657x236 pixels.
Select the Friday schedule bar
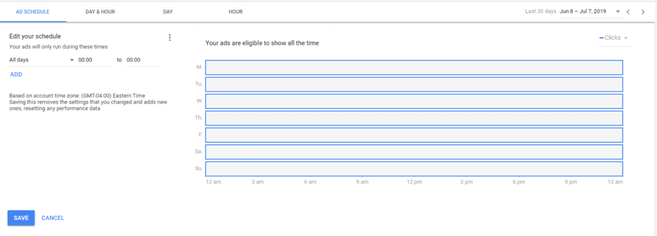pyautogui.click(x=414, y=135)
